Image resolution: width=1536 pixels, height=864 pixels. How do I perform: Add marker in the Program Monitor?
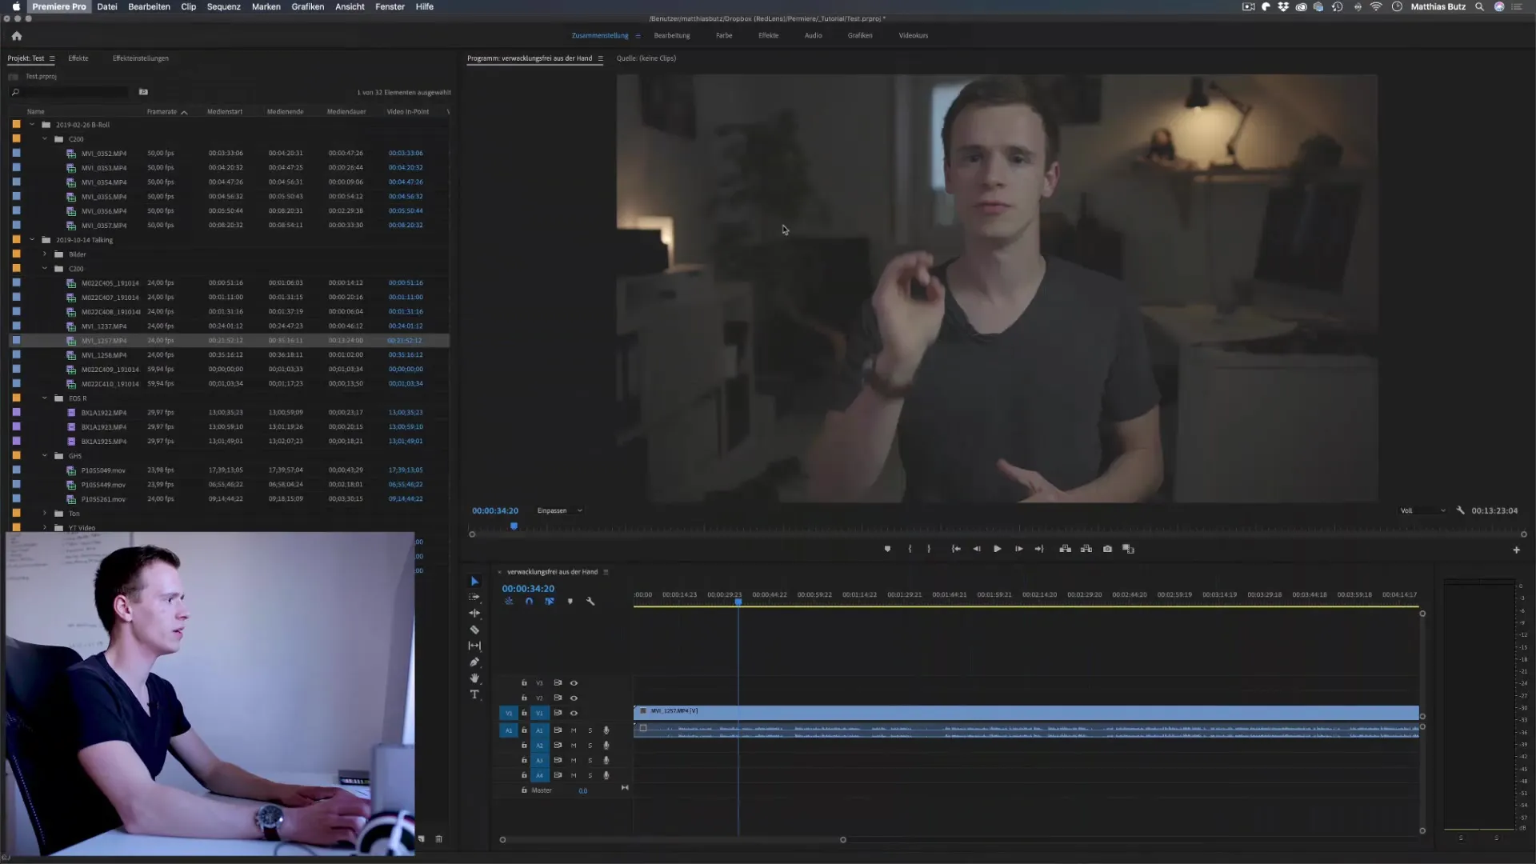887,549
